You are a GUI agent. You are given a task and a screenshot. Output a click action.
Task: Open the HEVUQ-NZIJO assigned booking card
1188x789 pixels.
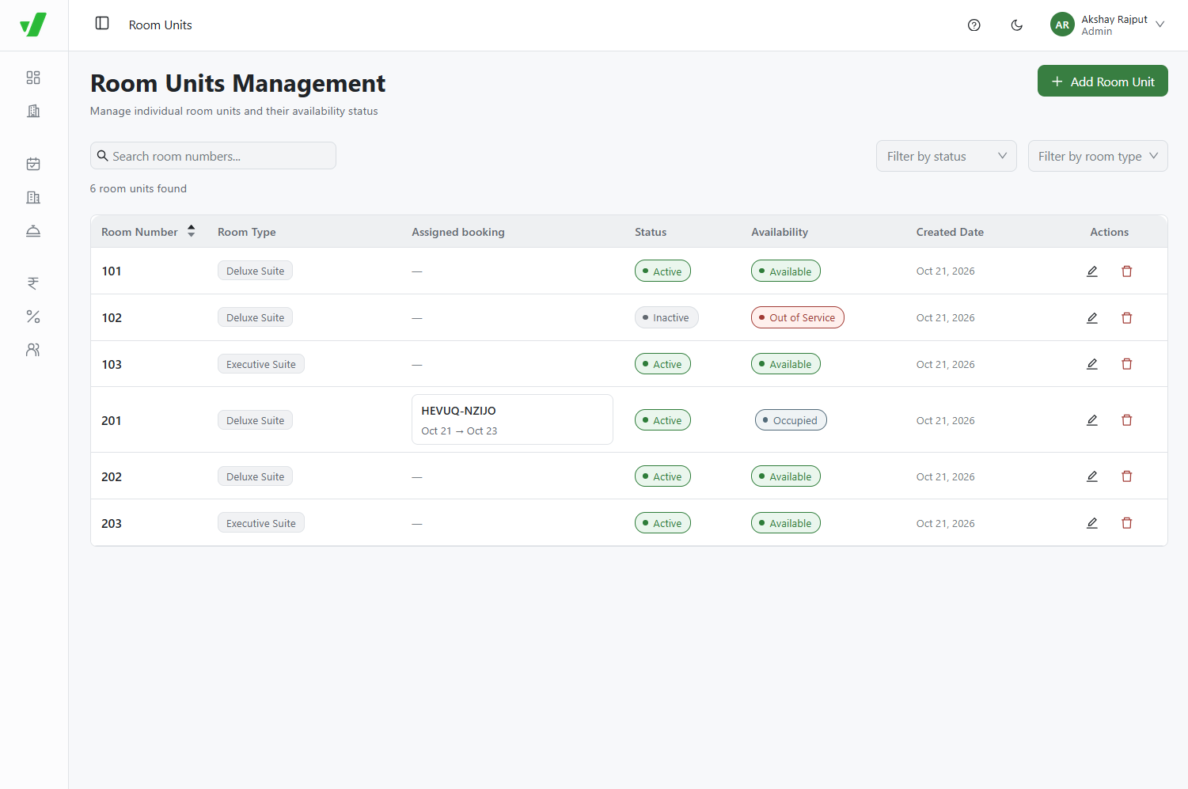512,419
